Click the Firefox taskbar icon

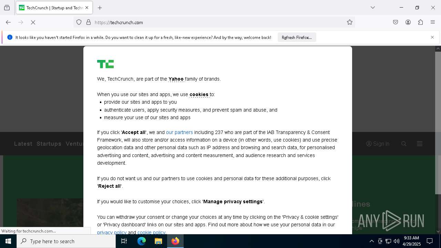click(x=175, y=241)
